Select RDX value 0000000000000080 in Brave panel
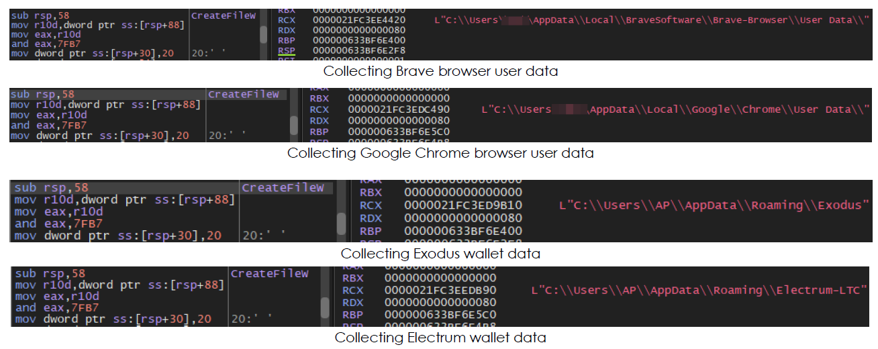 pos(358,30)
